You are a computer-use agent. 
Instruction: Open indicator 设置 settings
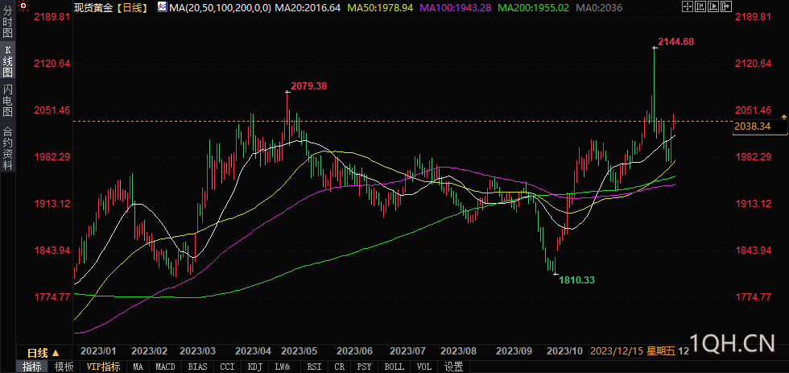coord(453,367)
